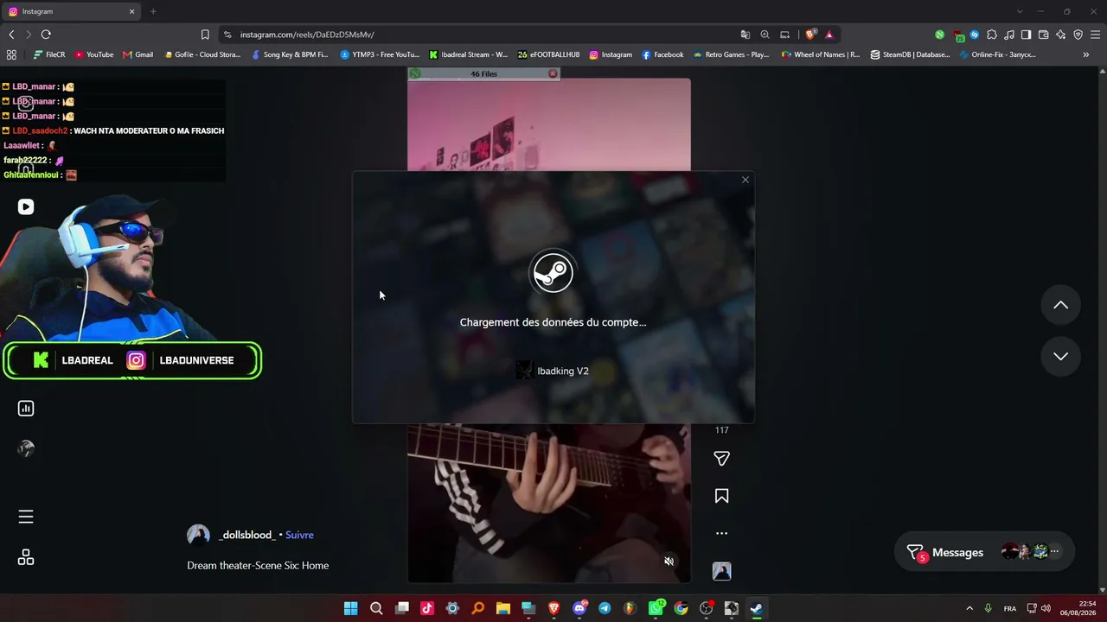The image size is (1107, 622).
Task: Open the Online-Fix bookmark
Action: point(997,54)
